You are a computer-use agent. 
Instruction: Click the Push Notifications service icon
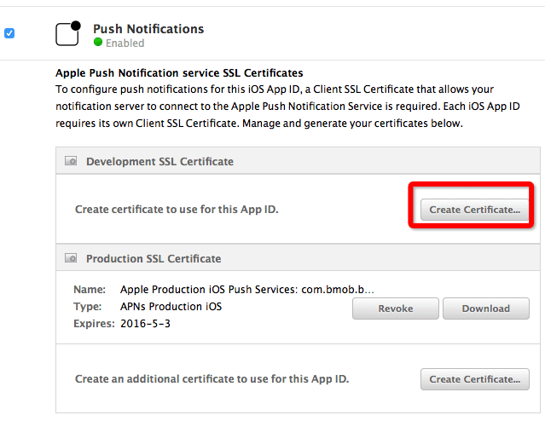point(67,33)
